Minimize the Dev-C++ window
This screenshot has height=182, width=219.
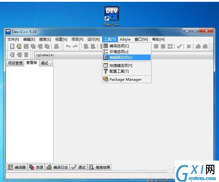[187, 31]
